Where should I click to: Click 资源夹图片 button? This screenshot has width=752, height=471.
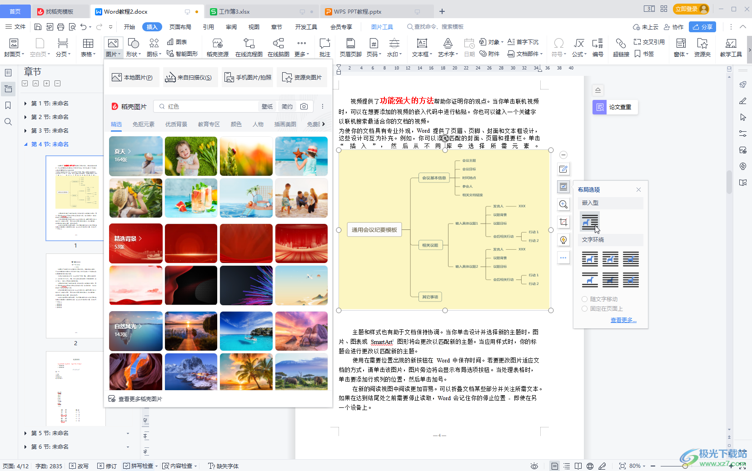click(x=302, y=77)
